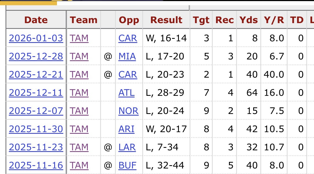Open the MIA opponent link
Screen dimensions: 314x174
(x=127, y=56)
